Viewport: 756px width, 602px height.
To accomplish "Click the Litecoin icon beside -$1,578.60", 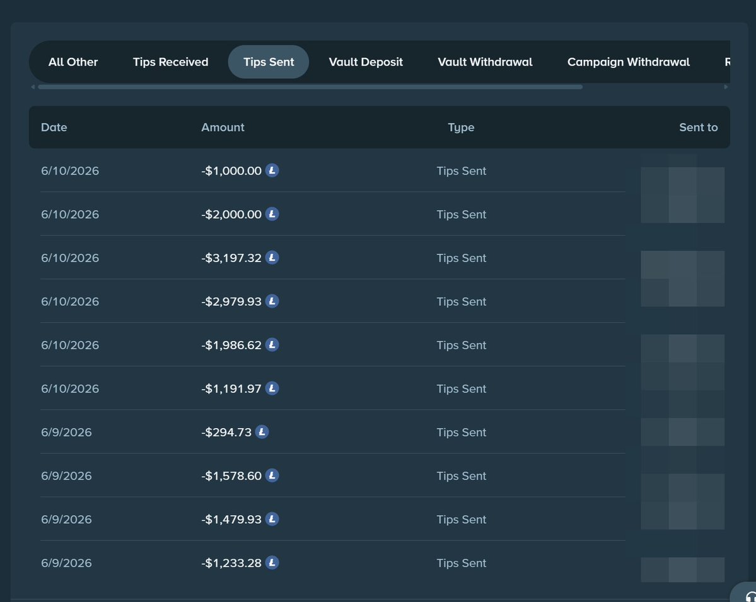I will tap(272, 476).
